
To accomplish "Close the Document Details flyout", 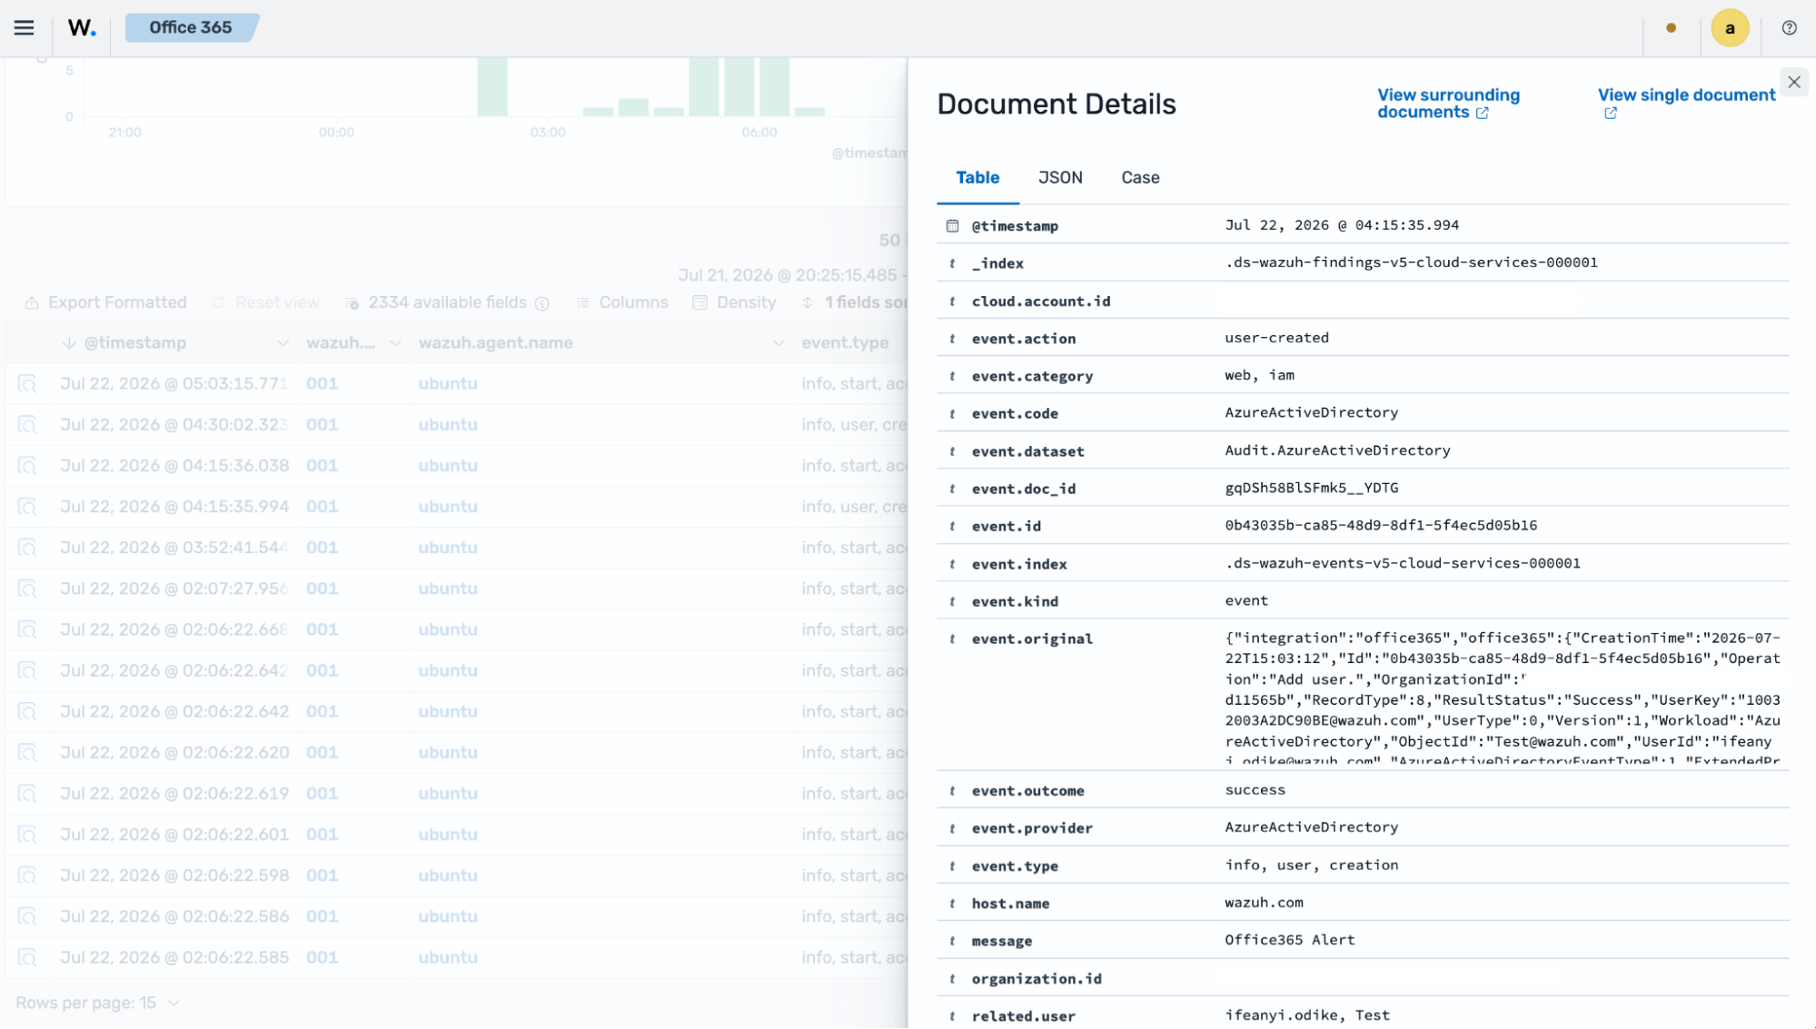I will pos(1793,82).
